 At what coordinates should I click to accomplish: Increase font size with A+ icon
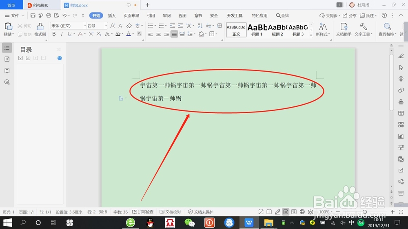113,26
